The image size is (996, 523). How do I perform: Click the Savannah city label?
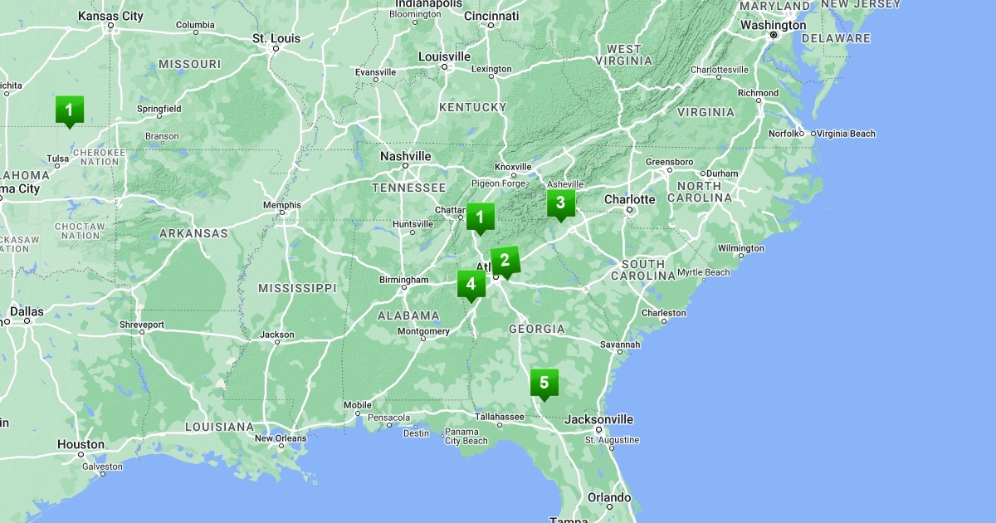(621, 344)
